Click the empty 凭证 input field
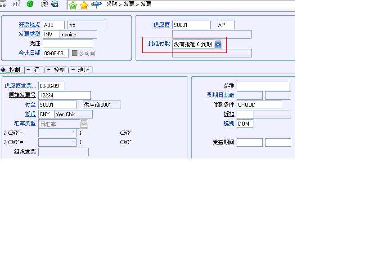Viewport: 369px width, 276px height. pos(67,44)
